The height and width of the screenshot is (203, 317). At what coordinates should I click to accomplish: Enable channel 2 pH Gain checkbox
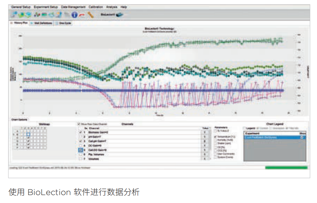click(x=80, y=137)
